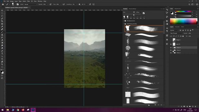The height and width of the screenshot is (112, 199).
Task: Select the History Brush tool
Action: pos(2,37)
